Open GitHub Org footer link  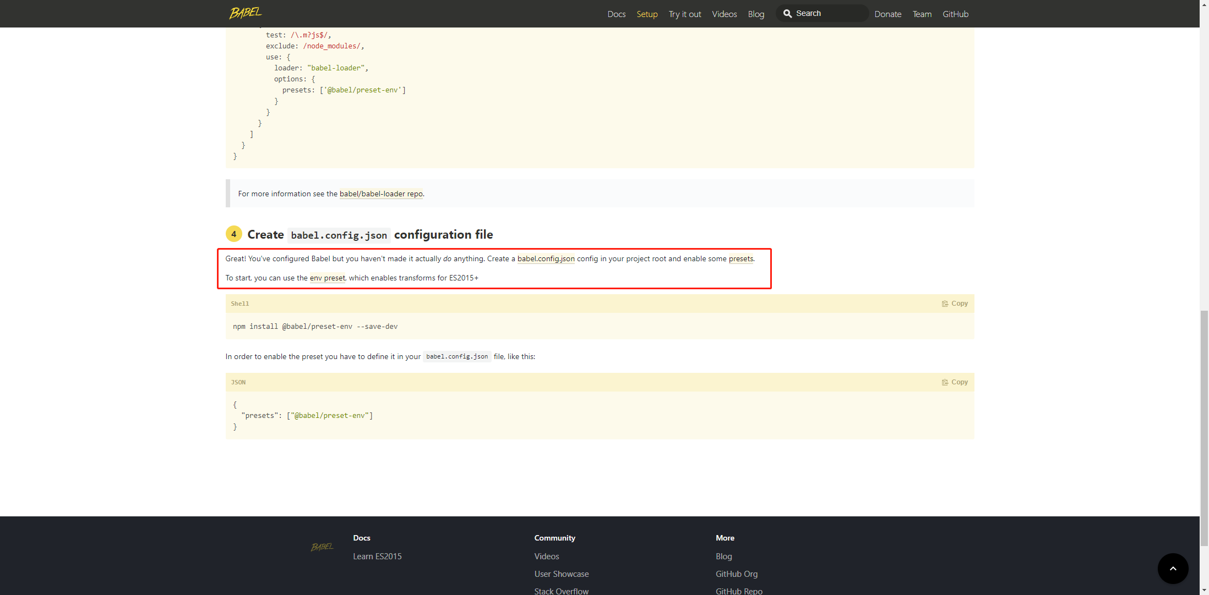(736, 574)
